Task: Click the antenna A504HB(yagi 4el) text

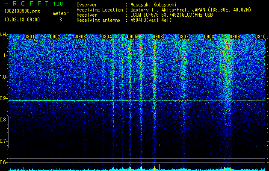Action: [x=151, y=20]
